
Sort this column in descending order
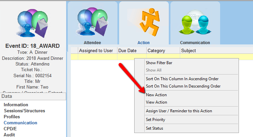click(x=183, y=86)
